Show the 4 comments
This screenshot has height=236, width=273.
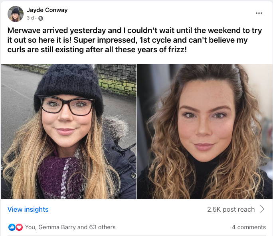pos(249,227)
